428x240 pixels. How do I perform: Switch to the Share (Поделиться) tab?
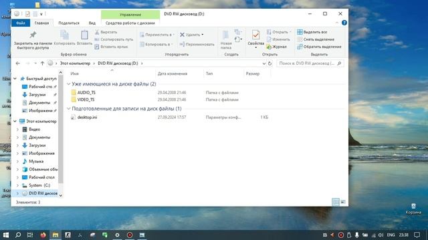[x=69, y=23]
